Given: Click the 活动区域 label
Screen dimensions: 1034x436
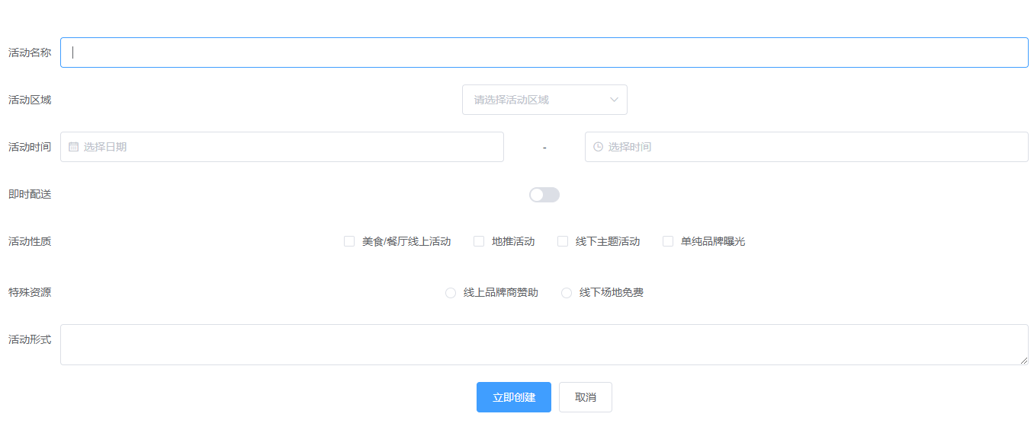Looking at the screenshot, I should click(30, 100).
